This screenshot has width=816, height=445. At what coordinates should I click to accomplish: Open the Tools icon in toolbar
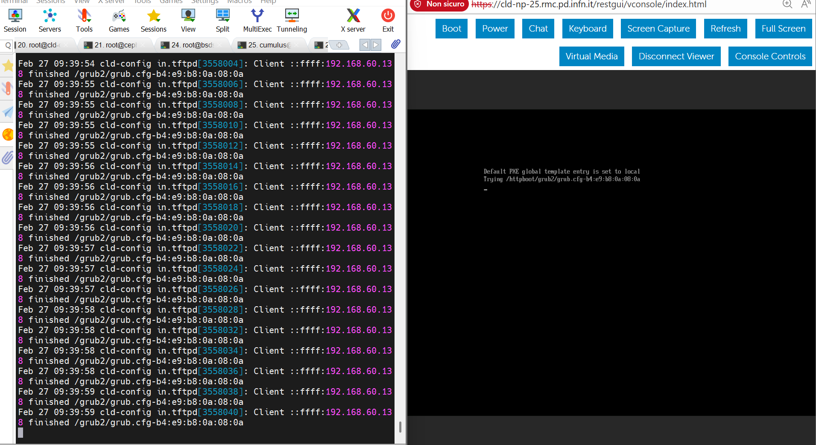coord(84,20)
